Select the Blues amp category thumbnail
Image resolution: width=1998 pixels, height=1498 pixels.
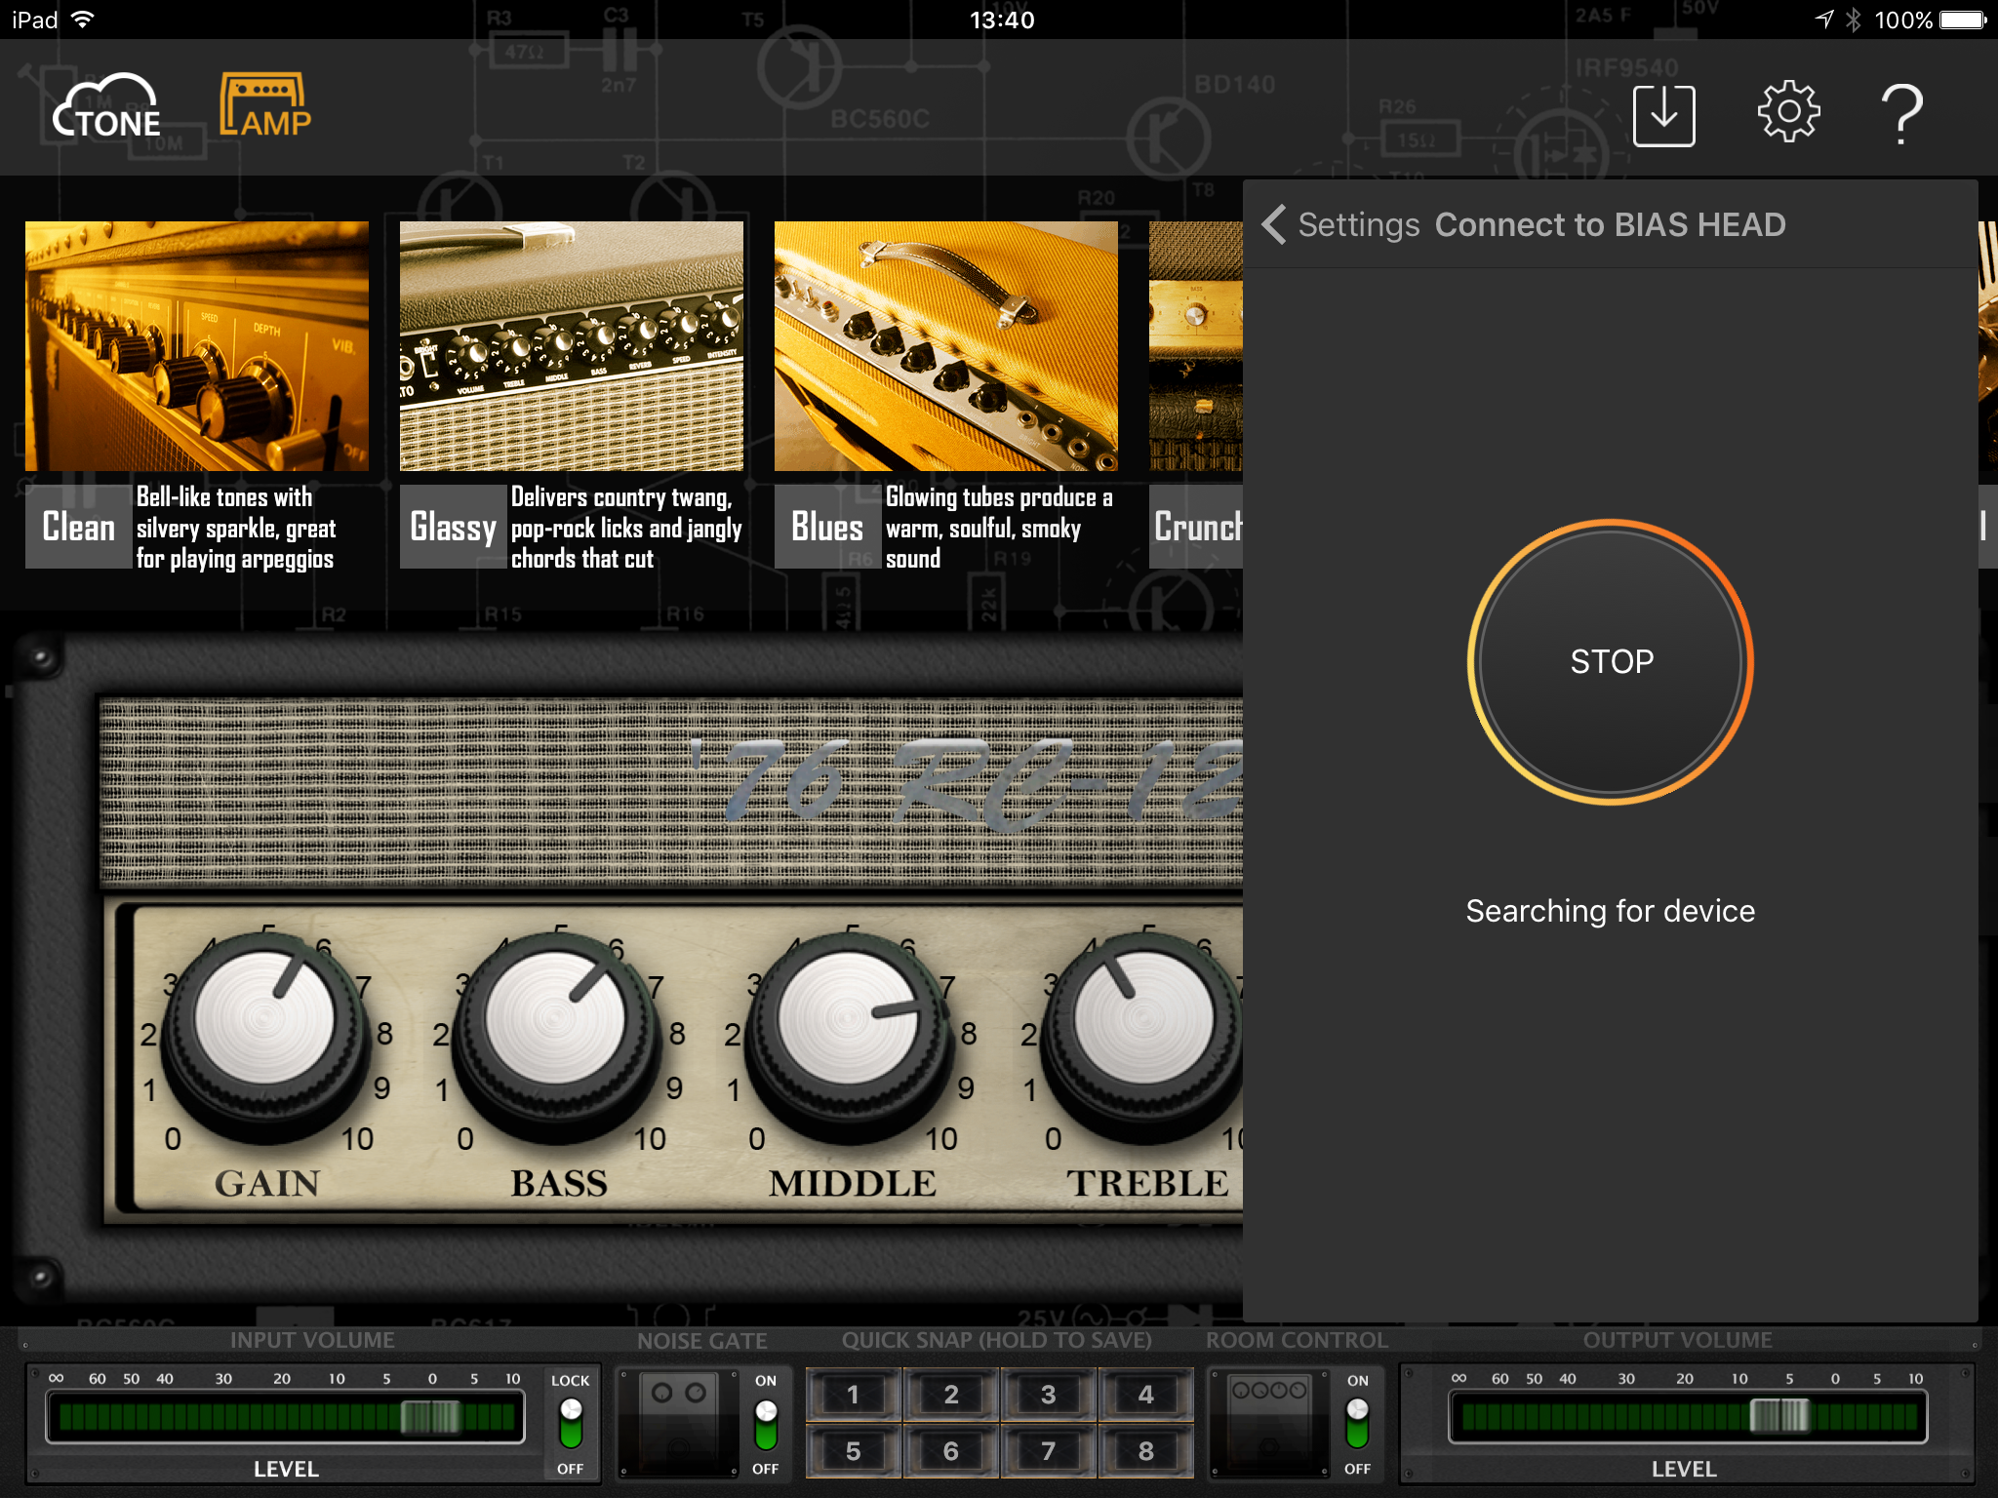pyautogui.click(x=946, y=346)
